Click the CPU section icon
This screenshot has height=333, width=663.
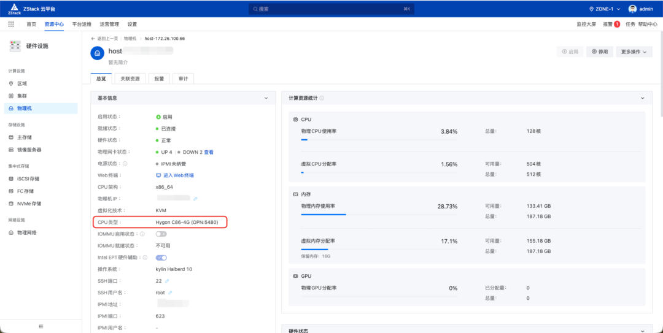click(x=295, y=120)
